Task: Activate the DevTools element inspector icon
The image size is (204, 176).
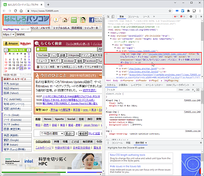Action: (x=108, y=16)
